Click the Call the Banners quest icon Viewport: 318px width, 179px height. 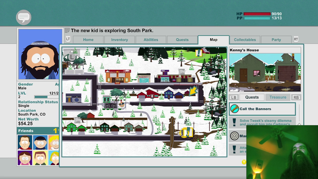click(235, 109)
